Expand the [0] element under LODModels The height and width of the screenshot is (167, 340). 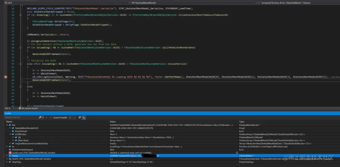pos(13,137)
